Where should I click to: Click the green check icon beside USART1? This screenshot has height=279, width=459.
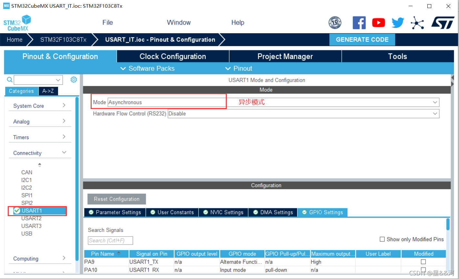(17, 211)
